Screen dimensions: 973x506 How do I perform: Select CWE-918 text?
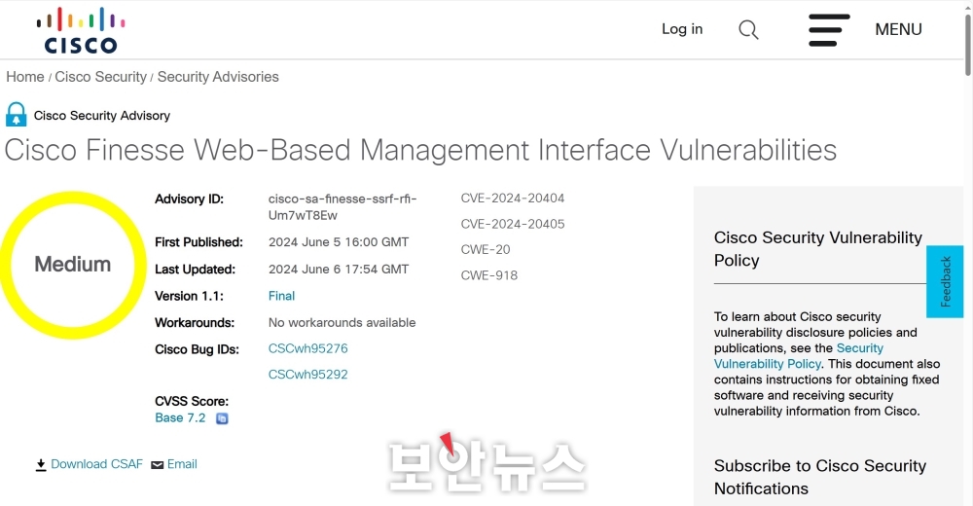[x=489, y=275]
